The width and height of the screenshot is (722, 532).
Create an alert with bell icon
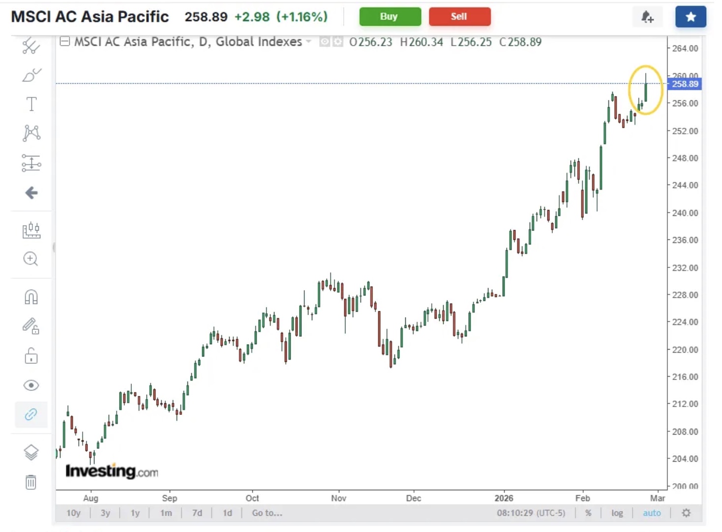[x=647, y=17]
